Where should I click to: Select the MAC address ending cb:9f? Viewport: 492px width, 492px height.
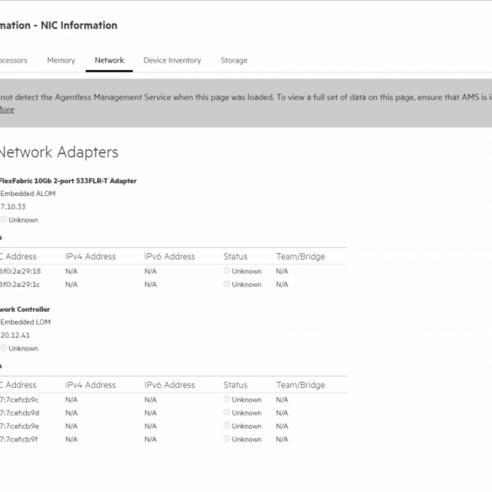[19, 439]
